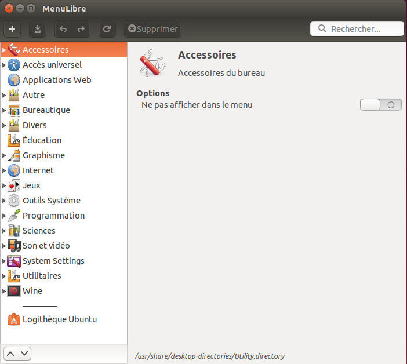Toggle the Ne pas afficher dans le menu switch
This screenshot has width=407, height=364.
[x=380, y=105]
